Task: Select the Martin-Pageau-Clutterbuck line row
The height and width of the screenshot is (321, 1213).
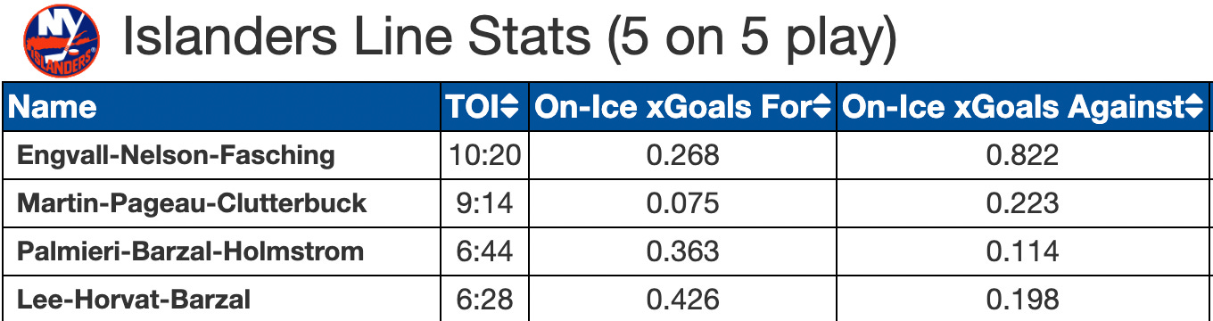Action: click(x=606, y=202)
